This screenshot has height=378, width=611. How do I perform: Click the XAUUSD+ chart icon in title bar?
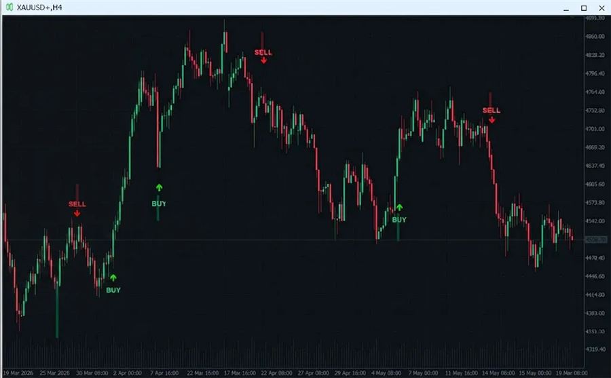pos(9,7)
